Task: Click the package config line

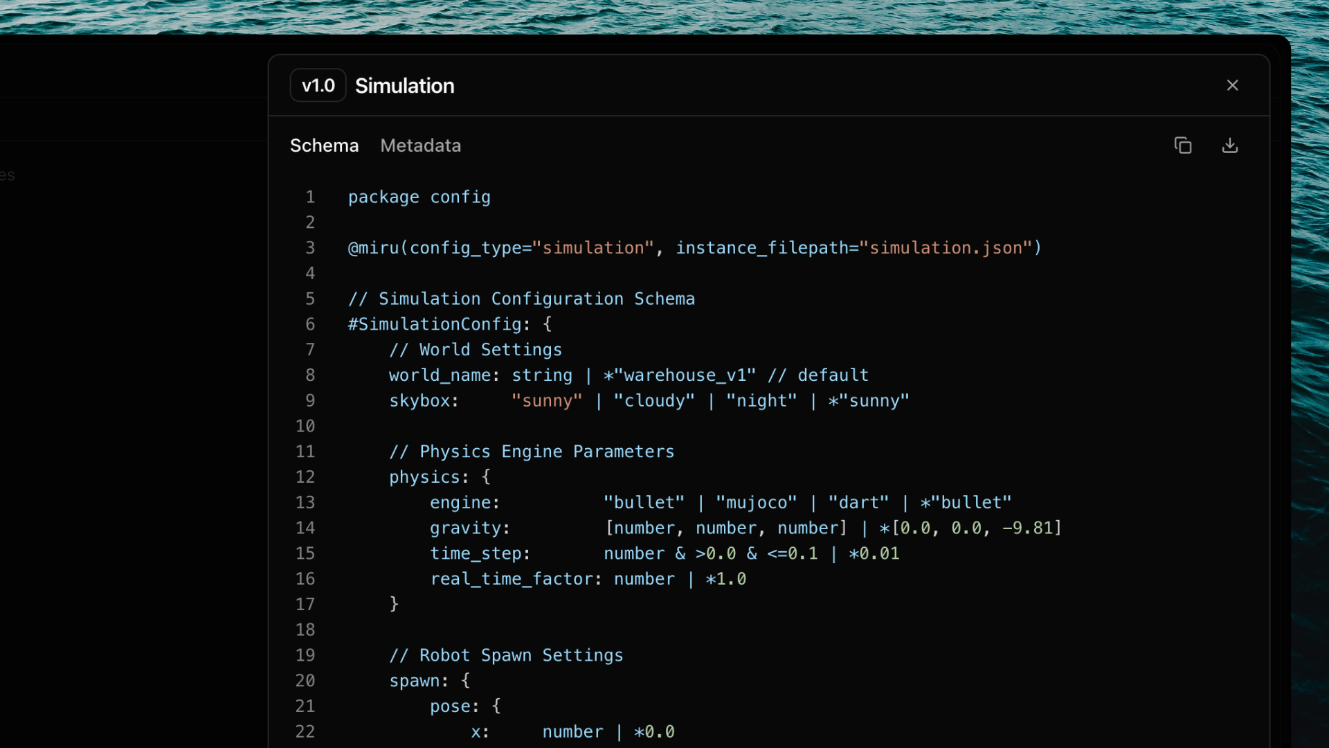Action: pyautogui.click(x=419, y=197)
